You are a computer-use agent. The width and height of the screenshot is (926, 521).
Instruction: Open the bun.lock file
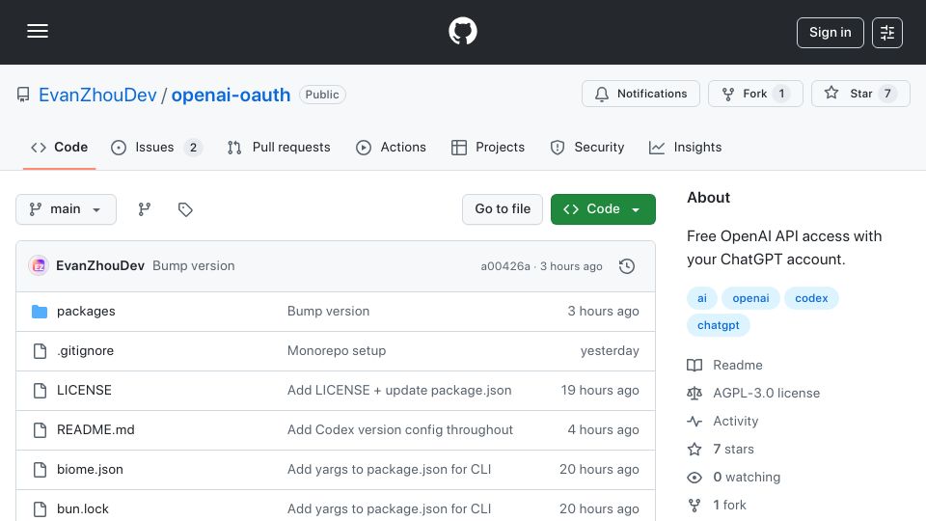(x=83, y=509)
